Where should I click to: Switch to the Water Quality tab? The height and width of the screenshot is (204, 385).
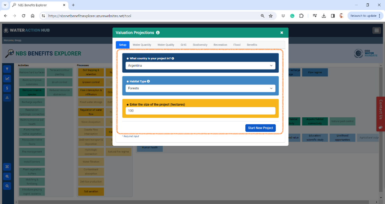coord(166,45)
